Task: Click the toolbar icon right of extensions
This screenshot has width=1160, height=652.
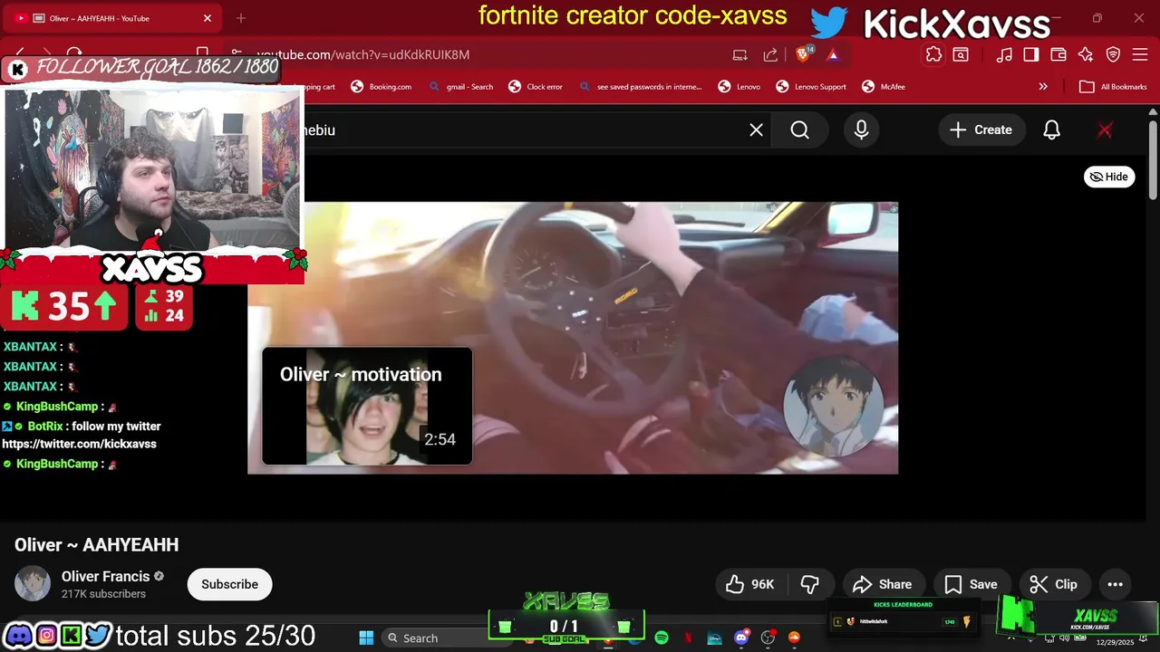Action: pyautogui.click(x=961, y=54)
